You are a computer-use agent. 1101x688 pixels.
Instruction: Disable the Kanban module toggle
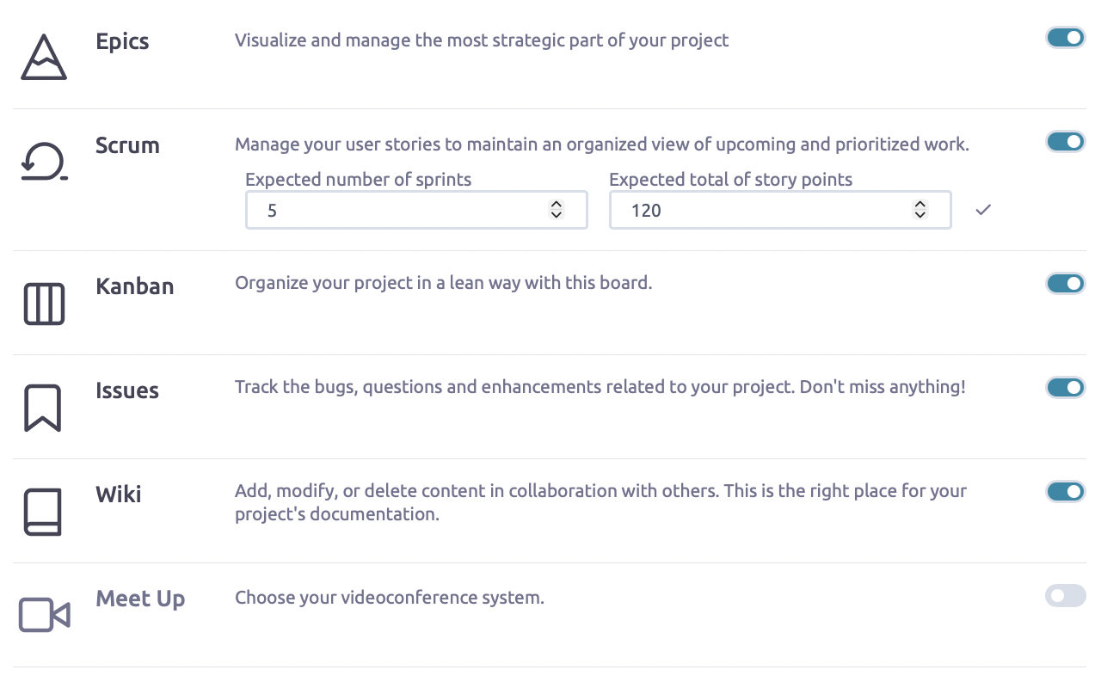coord(1066,284)
